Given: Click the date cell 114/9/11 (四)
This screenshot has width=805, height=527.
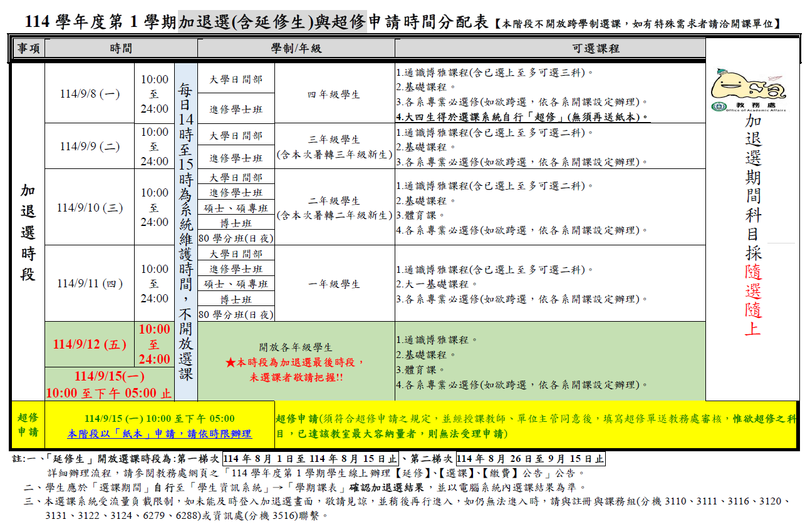Looking at the screenshot, I should pyautogui.click(x=90, y=284).
